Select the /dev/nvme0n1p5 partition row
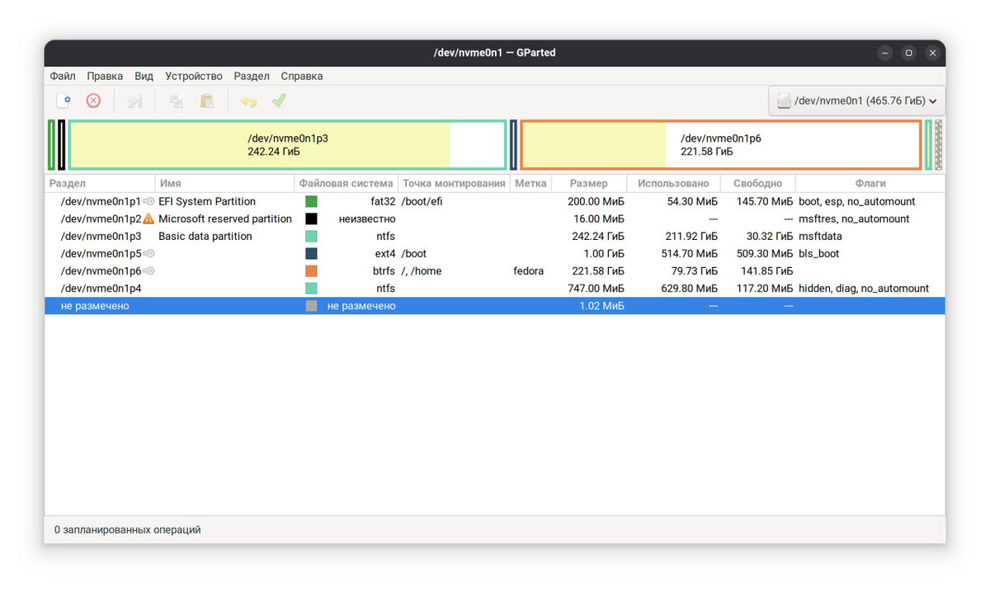 pos(495,253)
